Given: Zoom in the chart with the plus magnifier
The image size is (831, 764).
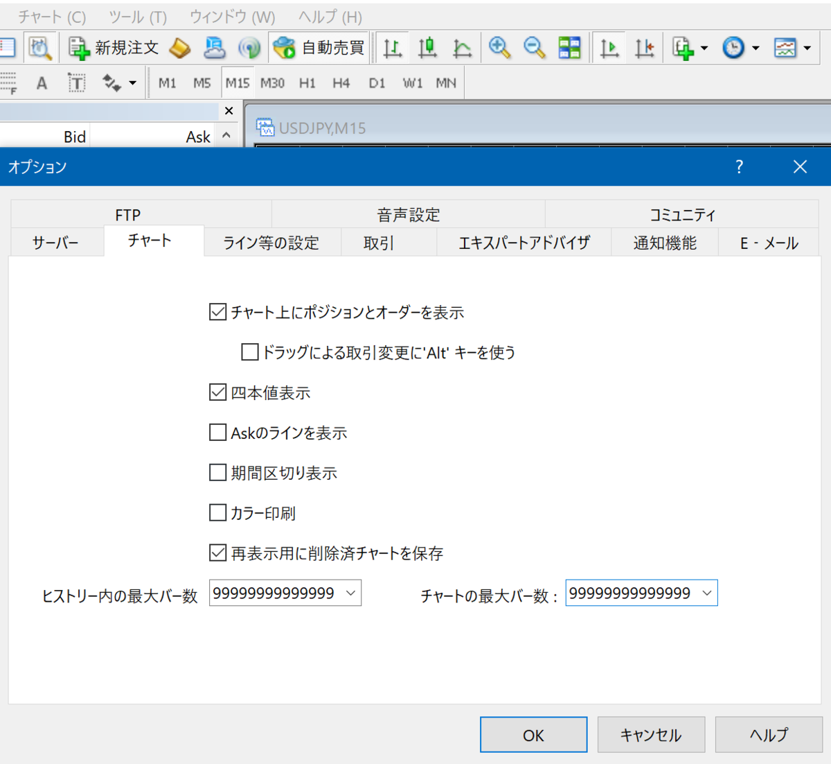Looking at the screenshot, I should point(499,48).
